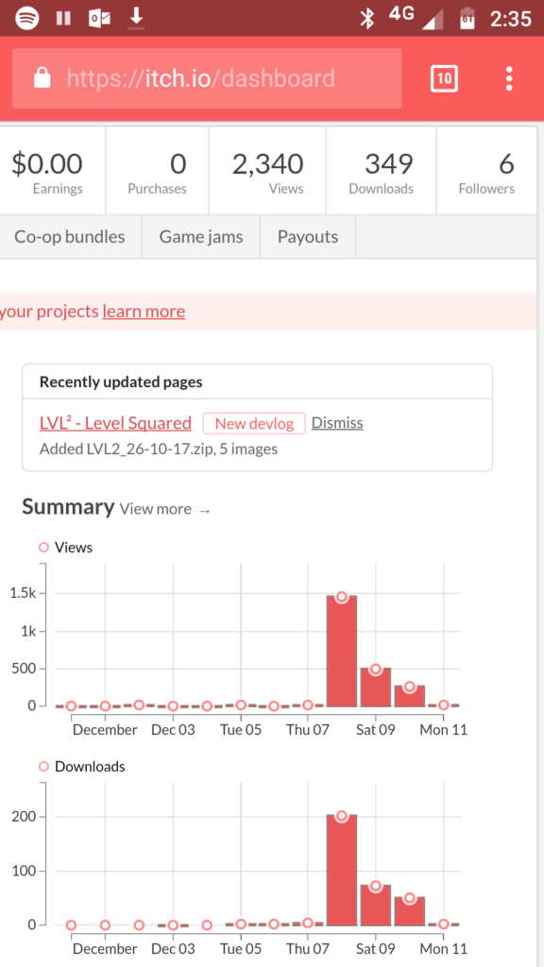Tap the pause indicator in status bar
This screenshot has width=544, height=967.
coord(63,18)
